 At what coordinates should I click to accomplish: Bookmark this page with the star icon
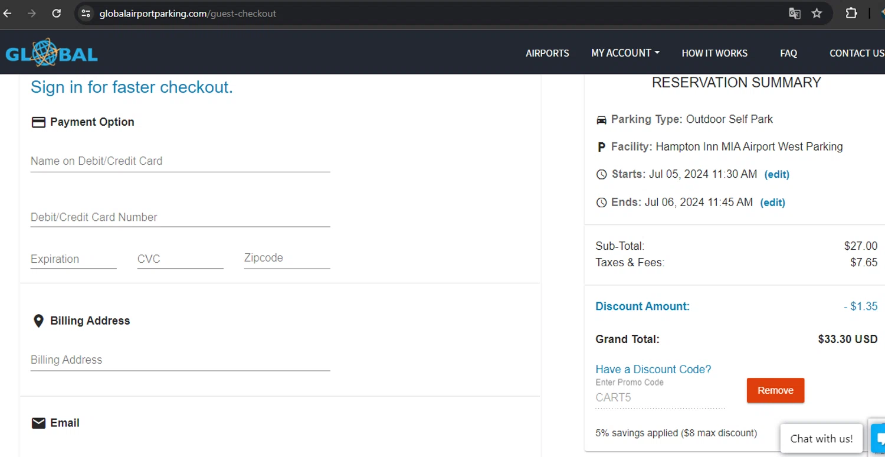pos(817,13)
